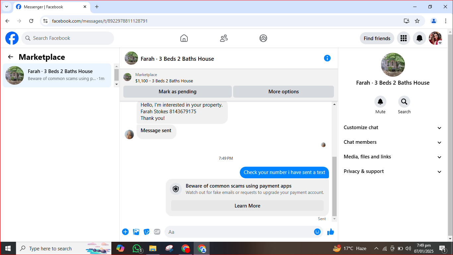
Task: Open the Facebook logo home link
Action: 12,38
